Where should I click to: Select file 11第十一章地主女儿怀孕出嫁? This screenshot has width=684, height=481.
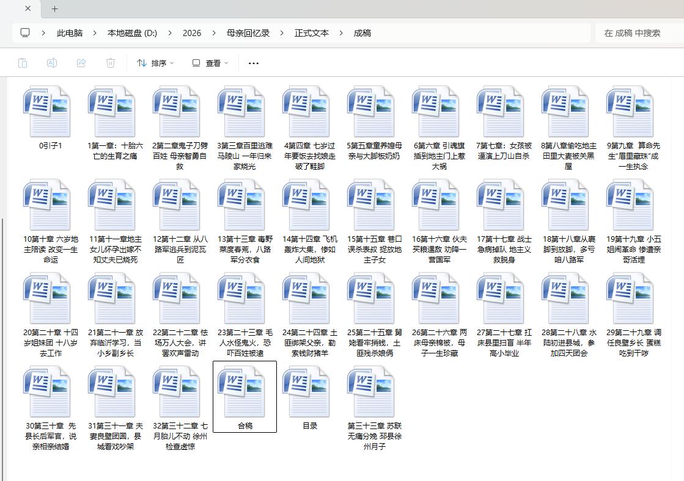pos(115,222)
